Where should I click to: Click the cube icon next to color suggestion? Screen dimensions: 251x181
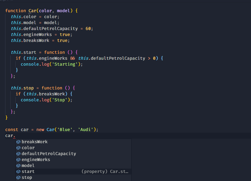(x=18, y=148)
